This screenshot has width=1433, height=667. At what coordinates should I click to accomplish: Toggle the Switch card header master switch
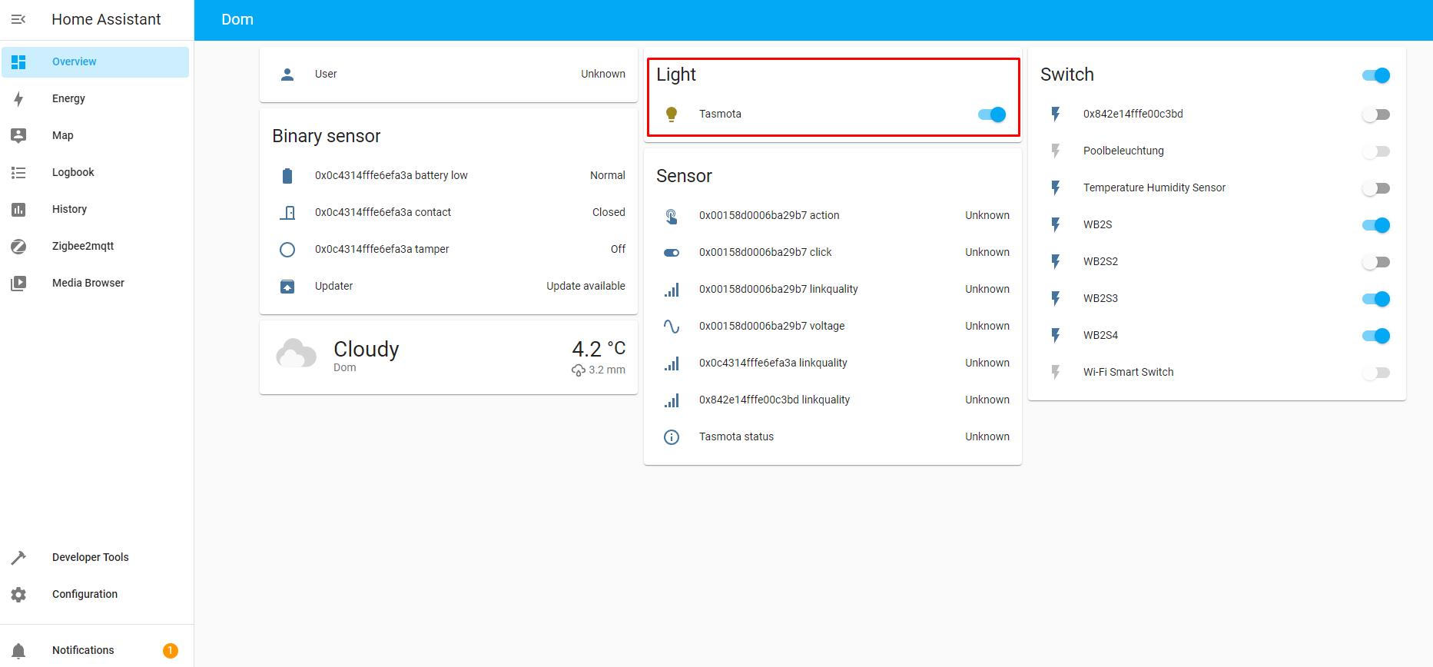(x=1376, y=75)
